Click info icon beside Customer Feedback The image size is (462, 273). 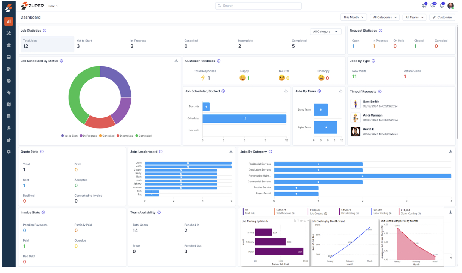[x=219, y=61]
